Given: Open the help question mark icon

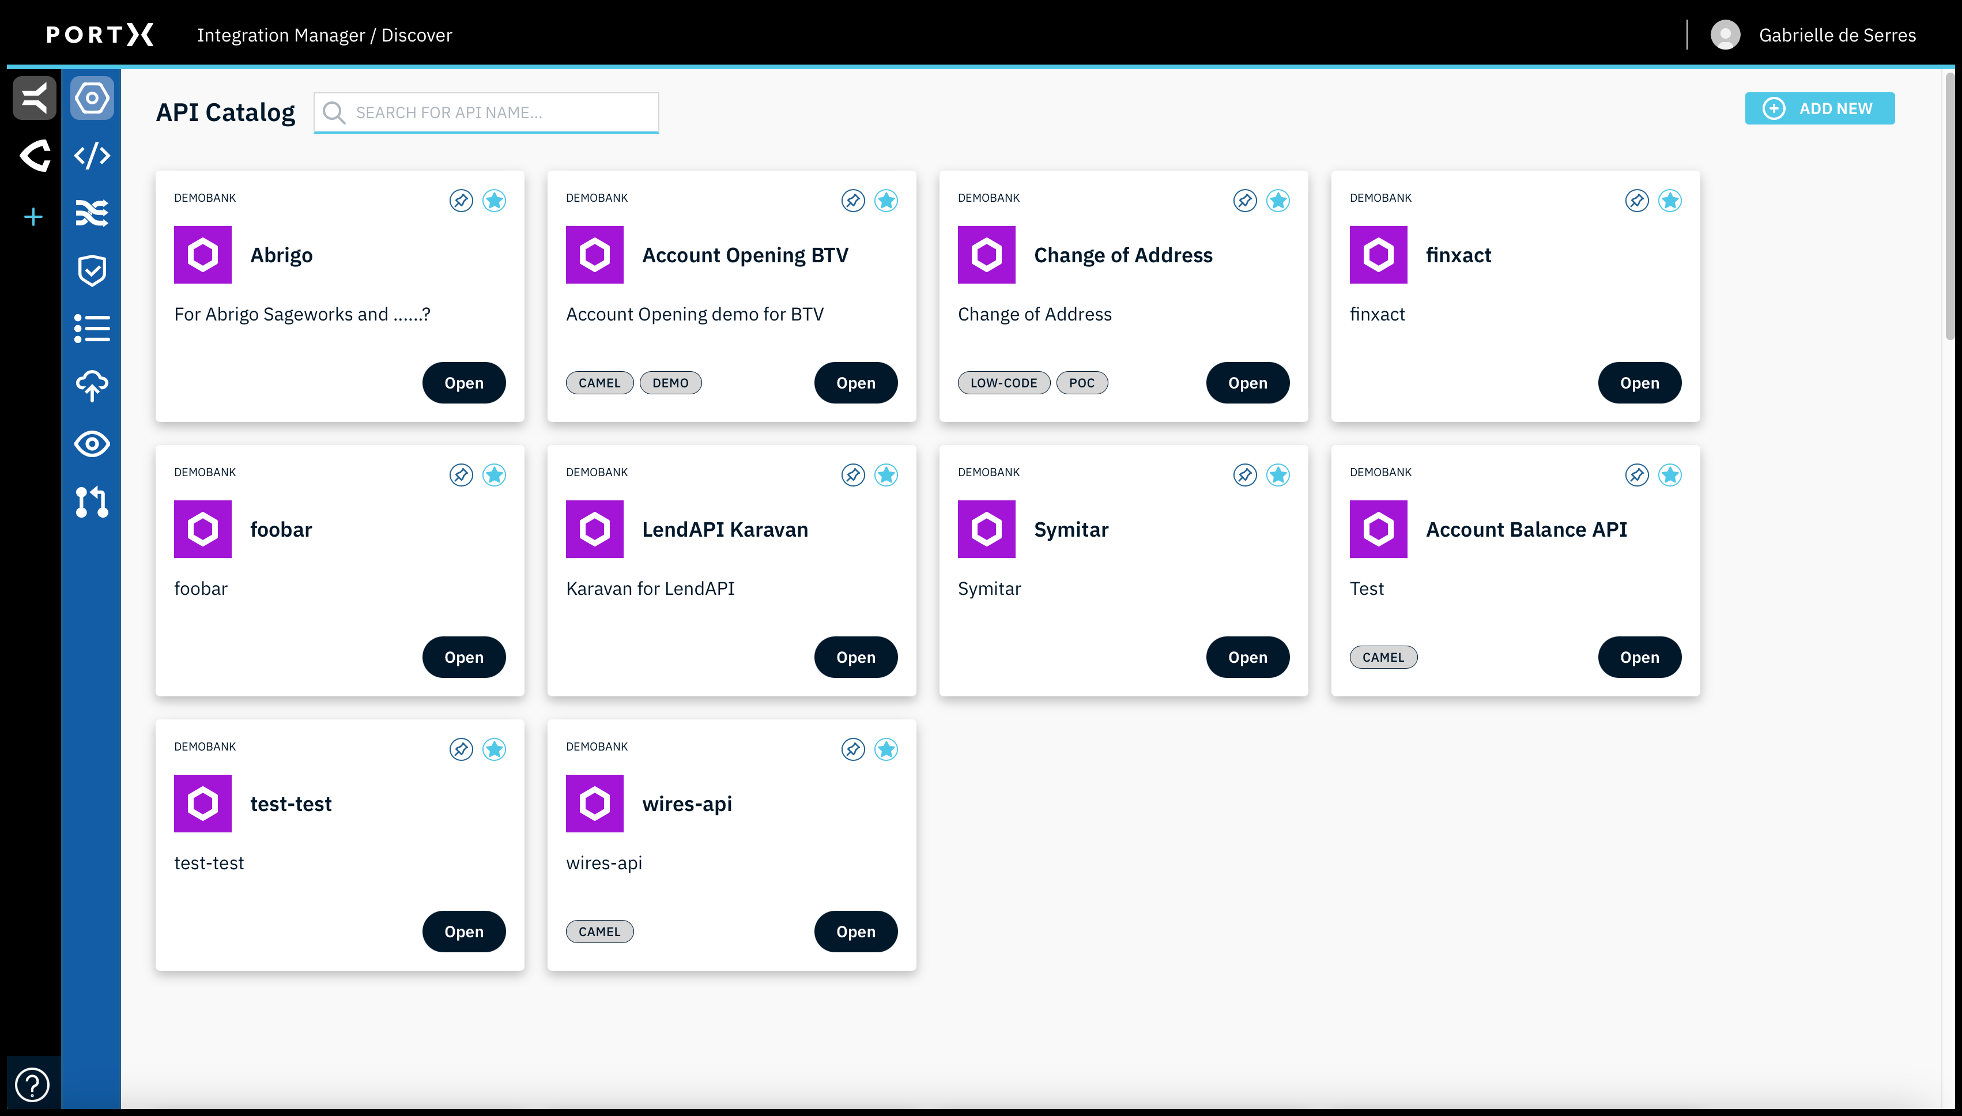Looking at the screenshot, I should pos(32,1084).
